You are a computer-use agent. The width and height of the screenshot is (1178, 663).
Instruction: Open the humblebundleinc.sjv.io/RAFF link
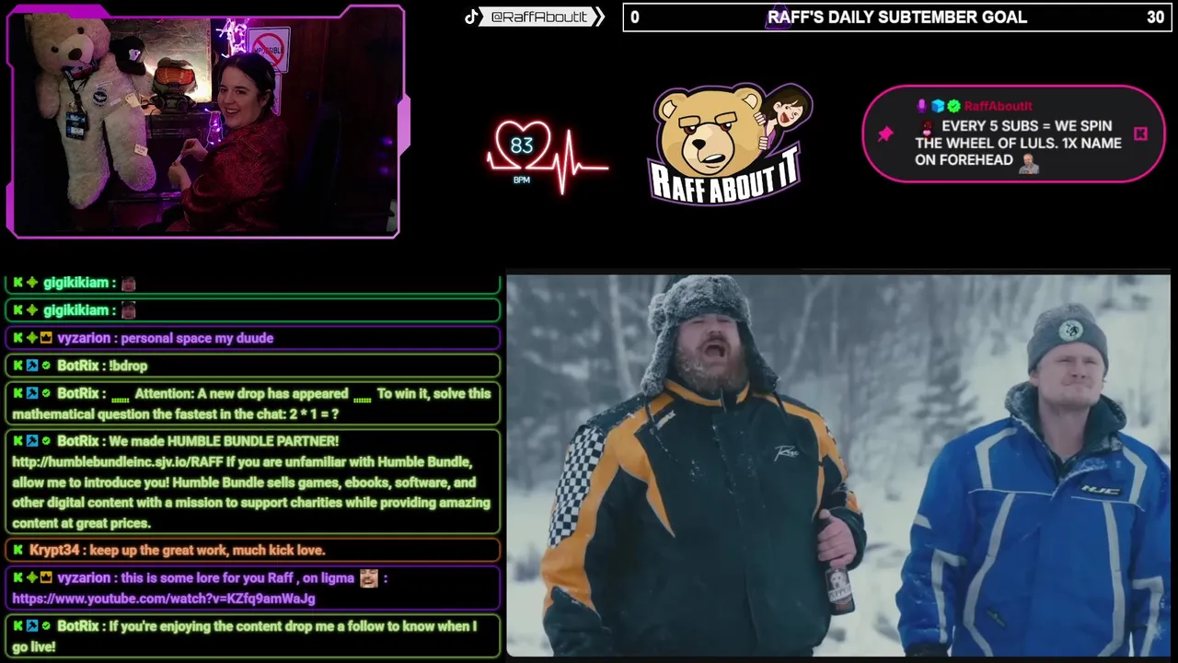tap(118, 462)
